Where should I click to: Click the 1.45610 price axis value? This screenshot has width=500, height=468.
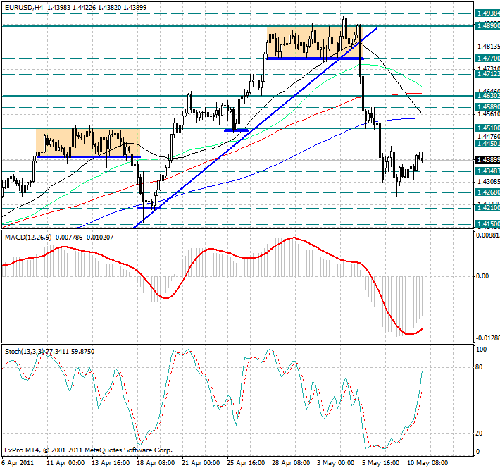point(488,114)
